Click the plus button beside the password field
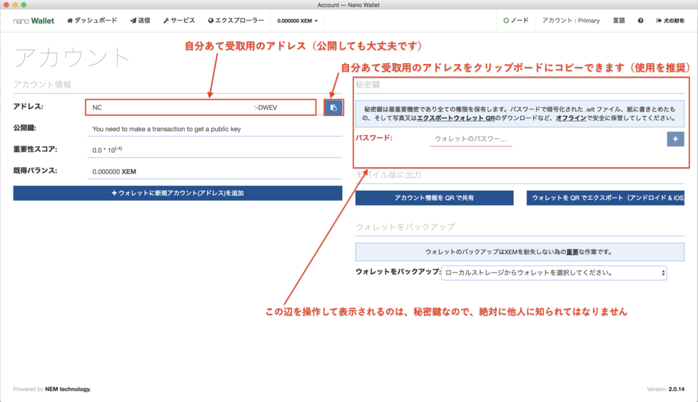Viewport: 698px width, 402px height. pos(676,139)
